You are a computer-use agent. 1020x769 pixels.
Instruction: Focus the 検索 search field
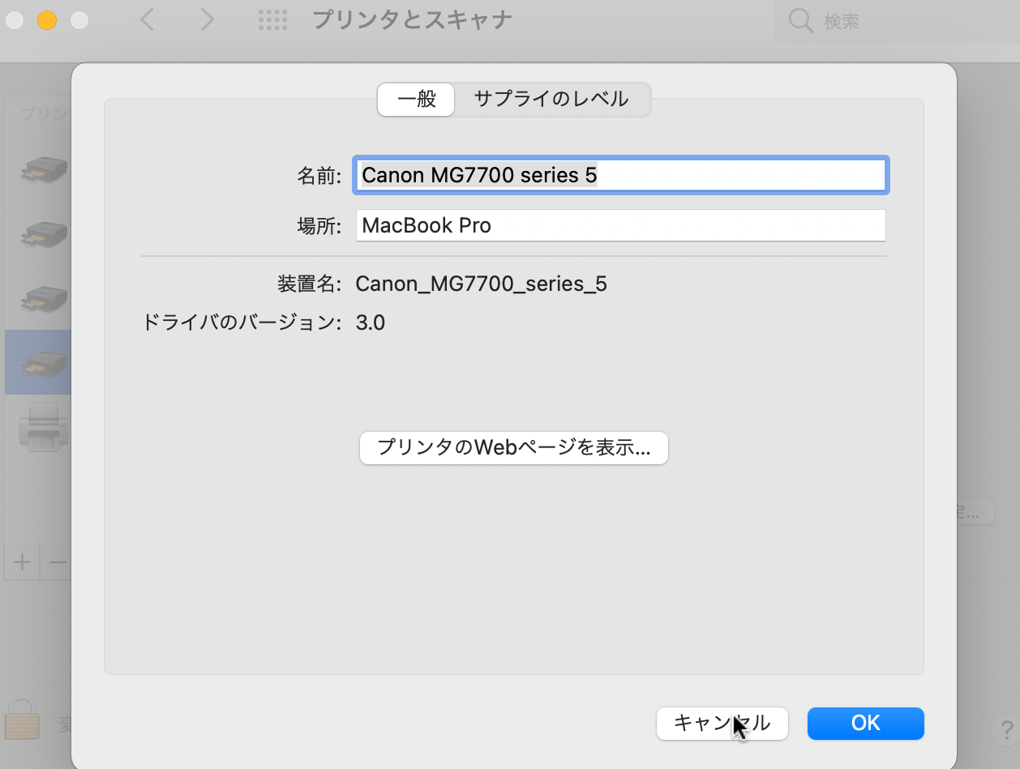908,22
